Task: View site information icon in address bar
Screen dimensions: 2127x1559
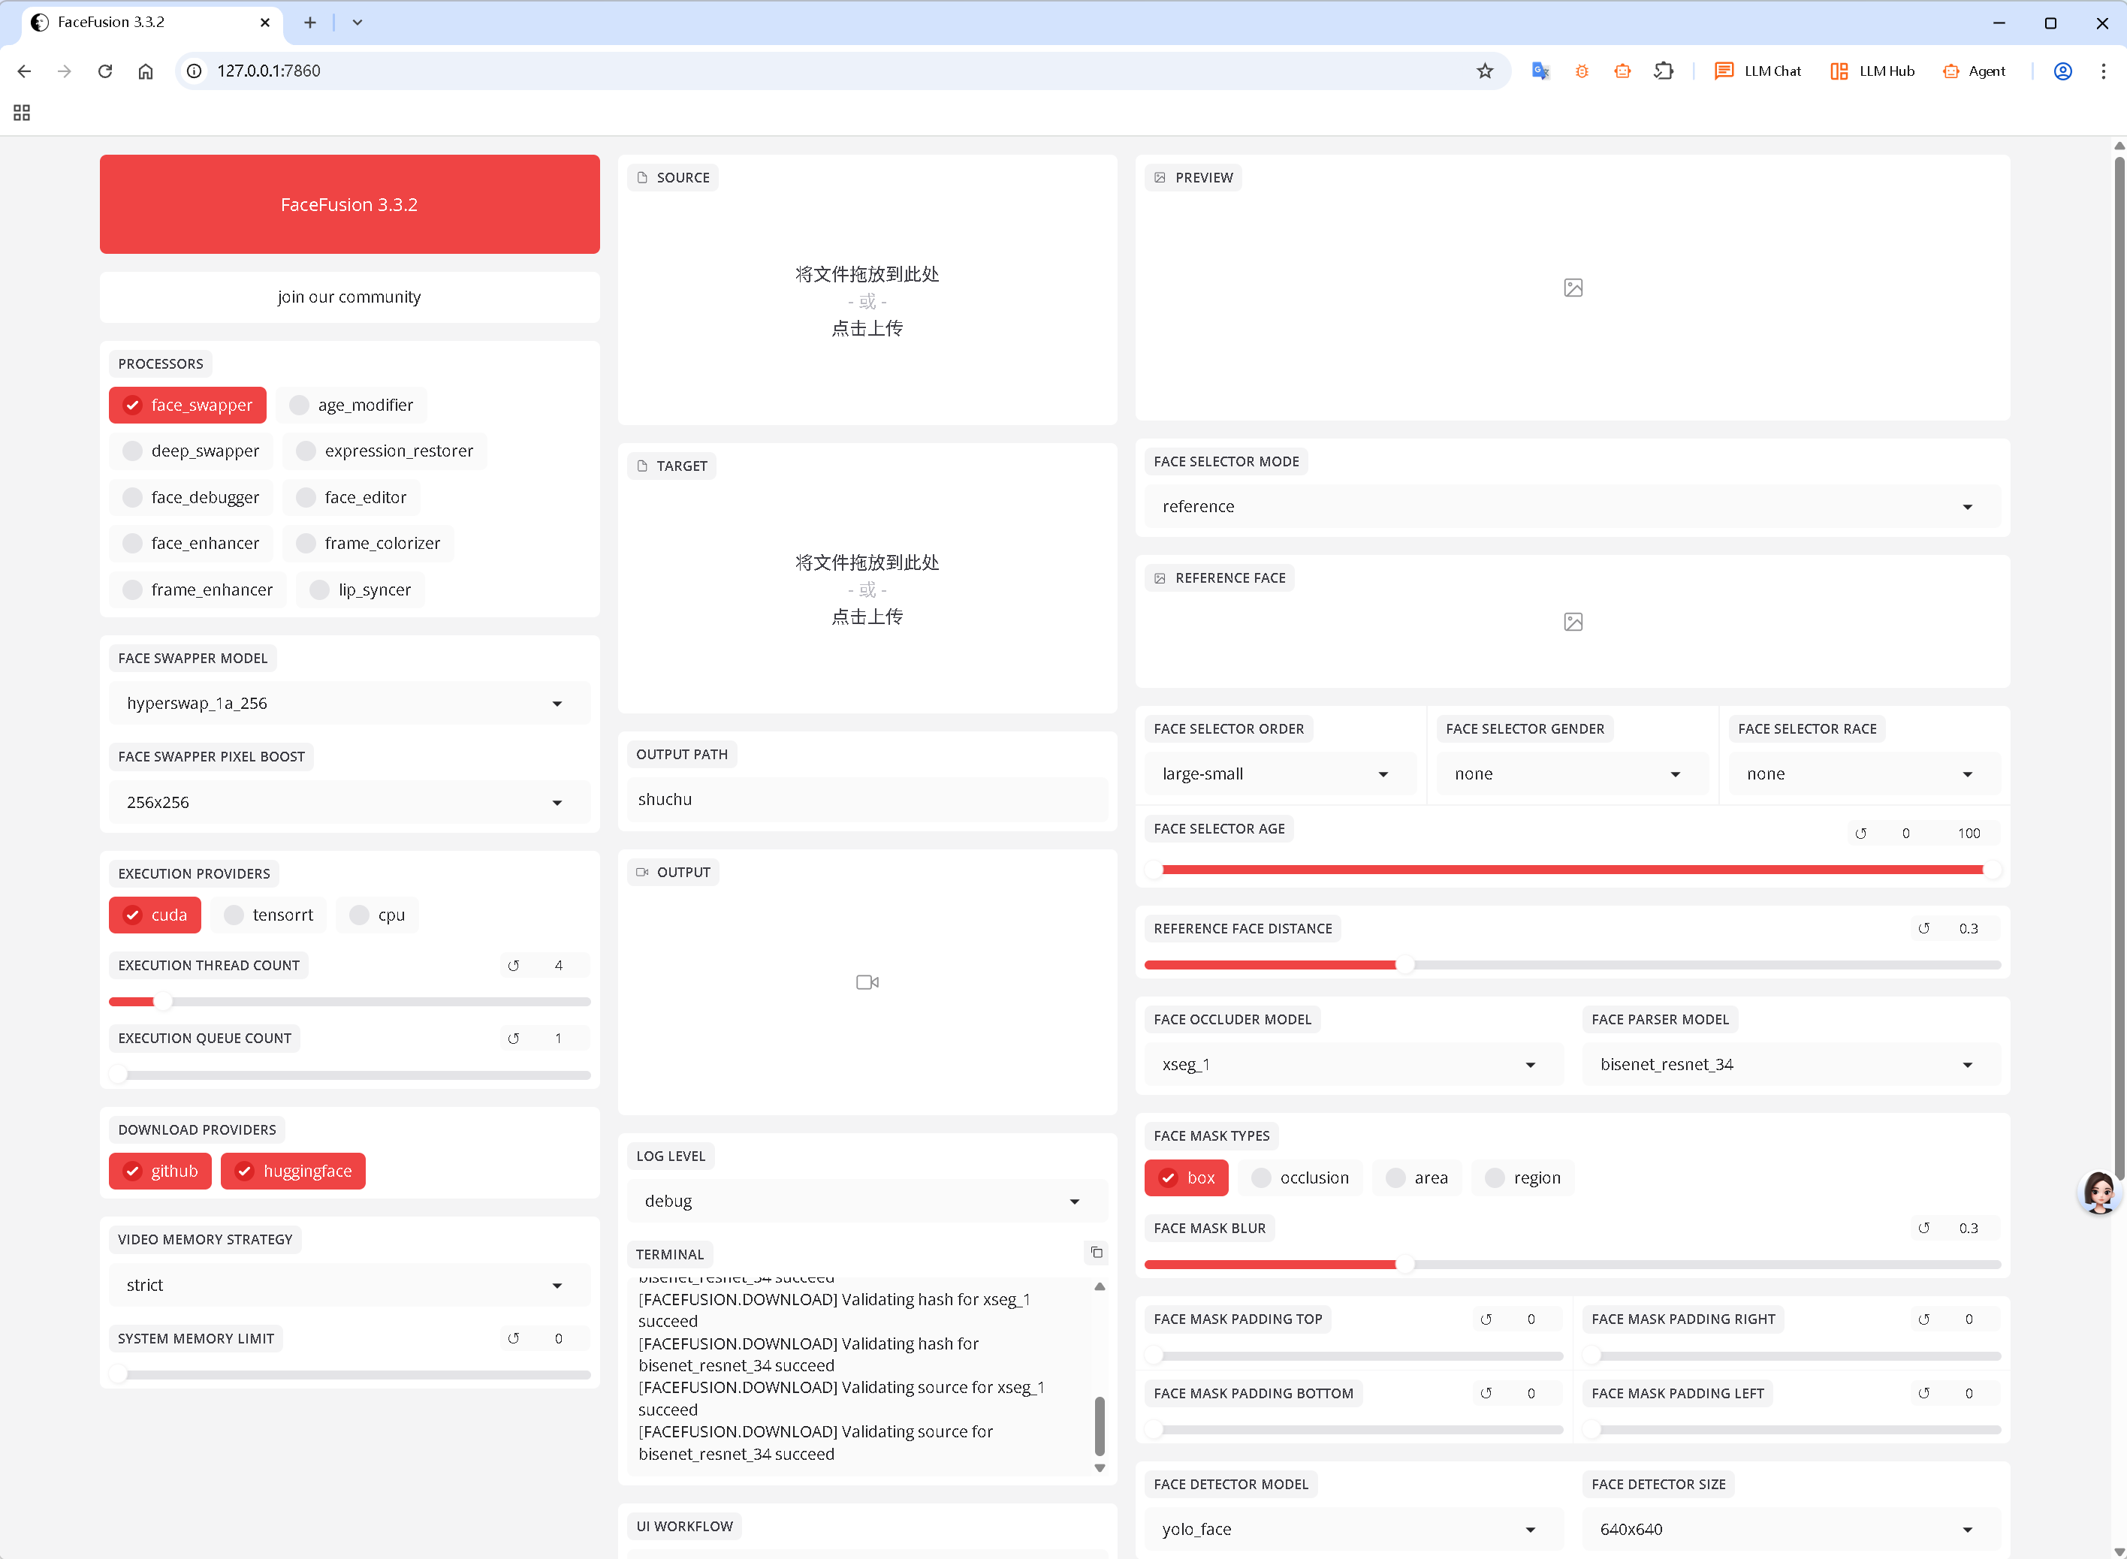Action: 194,71
